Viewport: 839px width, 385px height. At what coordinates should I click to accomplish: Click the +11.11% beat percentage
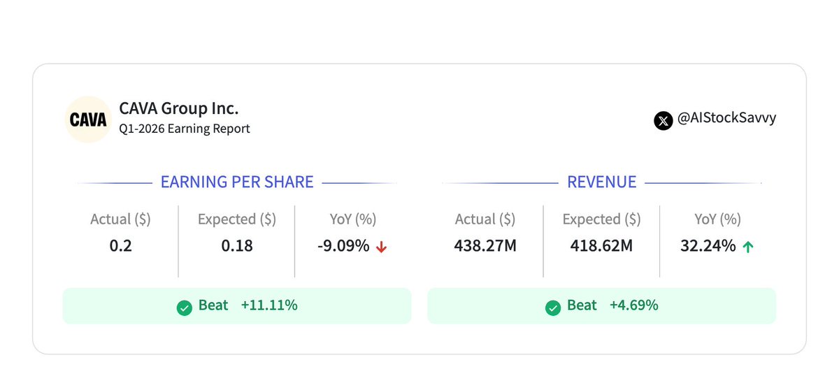click(269, 305)
